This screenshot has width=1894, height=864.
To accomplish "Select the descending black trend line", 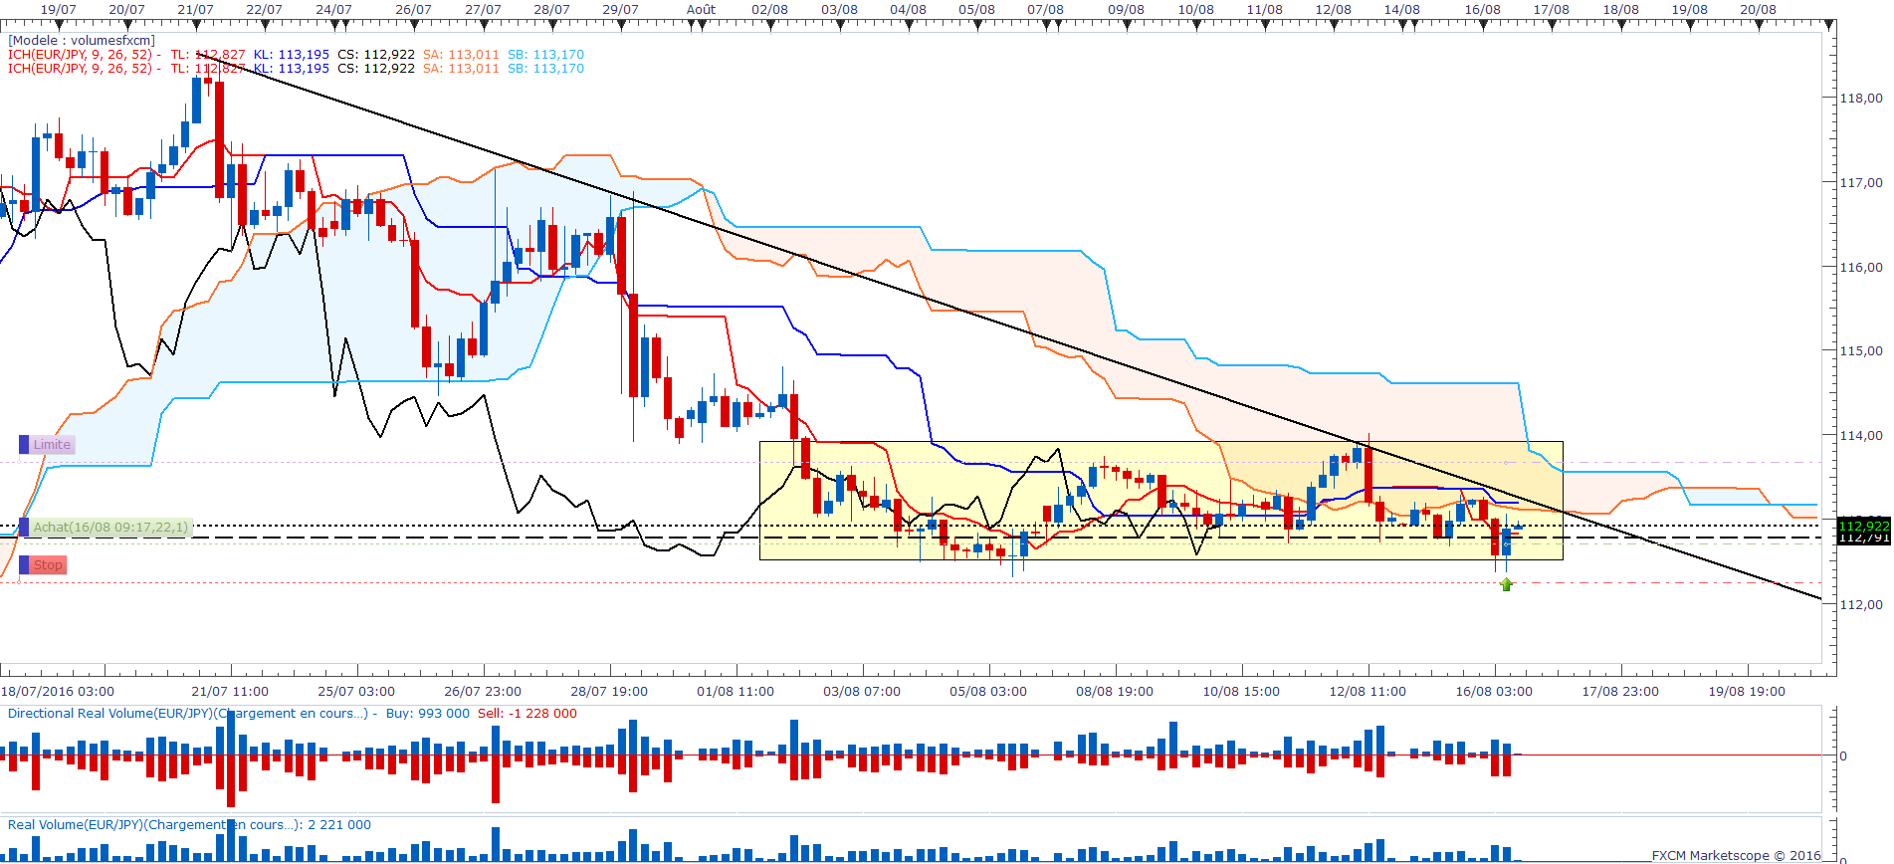I will [x=1008, y=325].
